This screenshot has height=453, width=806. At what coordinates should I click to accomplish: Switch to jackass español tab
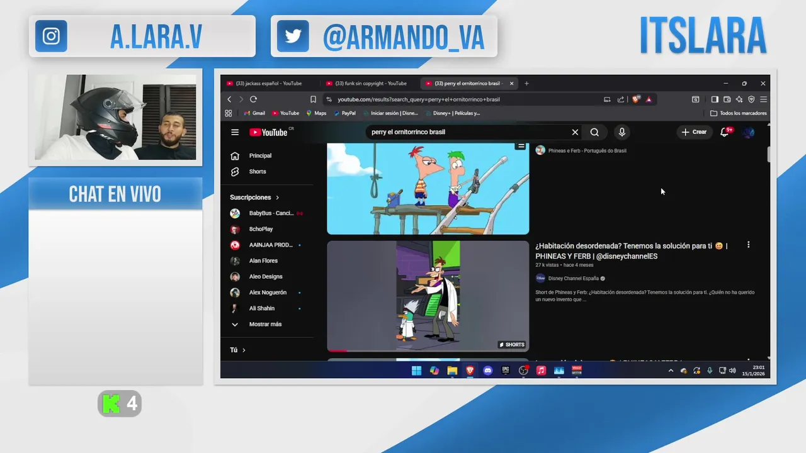[269, 83]
